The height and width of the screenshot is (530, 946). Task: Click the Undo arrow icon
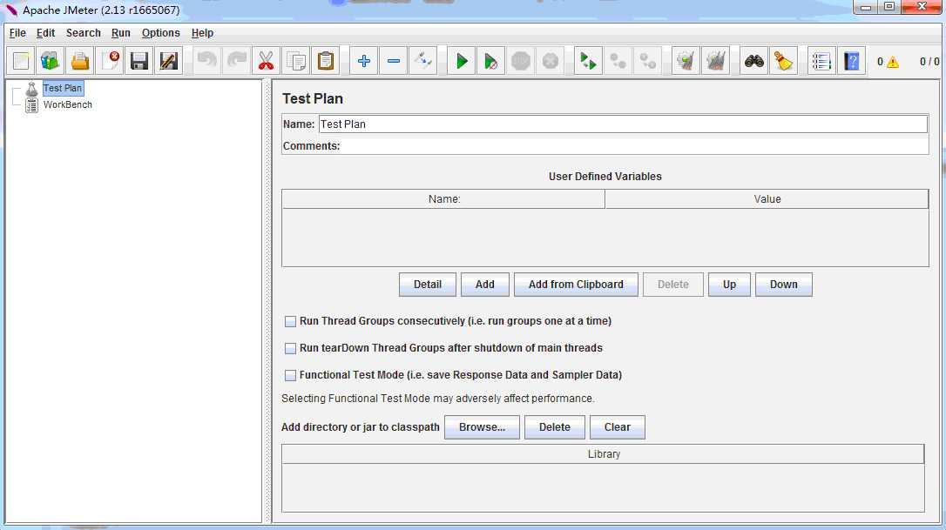tap(207, 61)
